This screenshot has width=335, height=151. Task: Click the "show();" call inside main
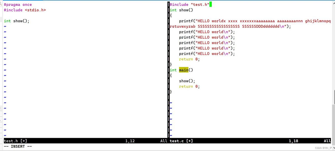tap(187, 81)
